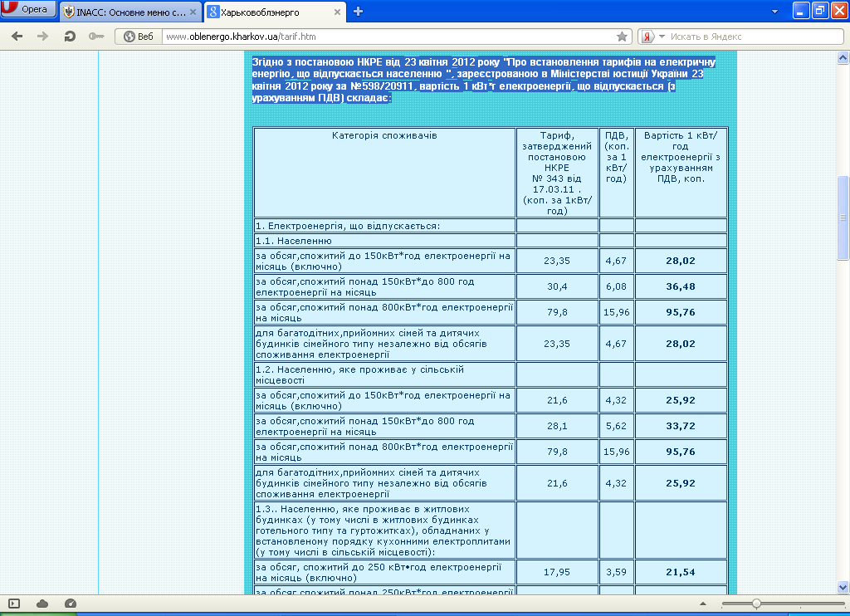
Task: Bookmark this page with the star icon
Action: [x=622, y=37]
